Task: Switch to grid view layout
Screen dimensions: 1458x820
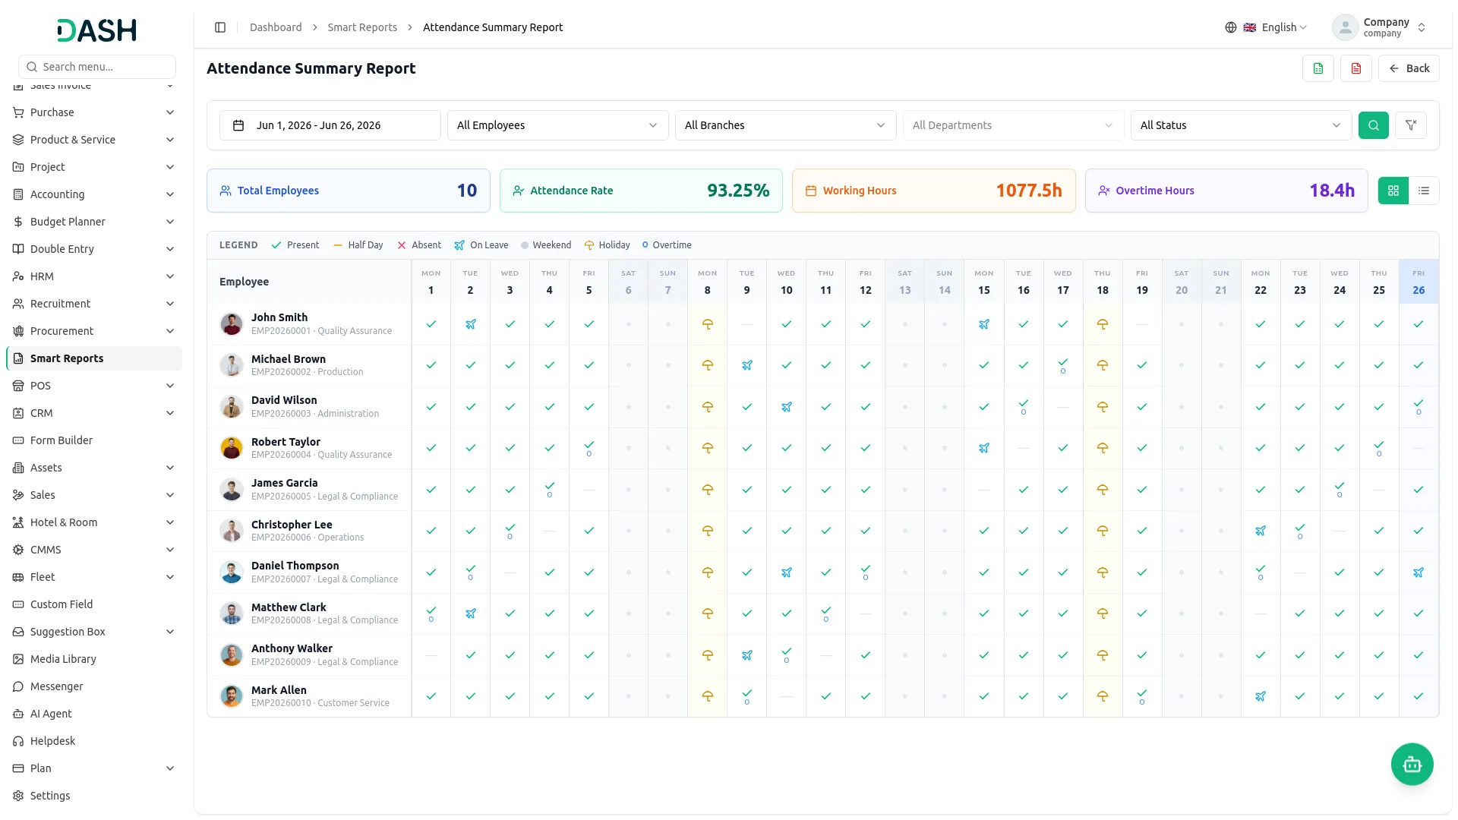Action: pos(1393,191)
